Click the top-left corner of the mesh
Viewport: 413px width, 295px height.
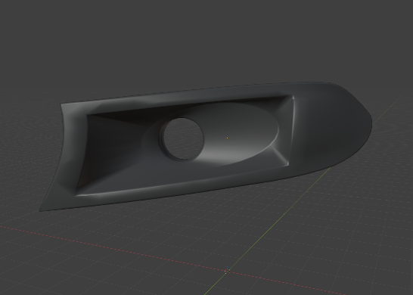pos(62,105)
